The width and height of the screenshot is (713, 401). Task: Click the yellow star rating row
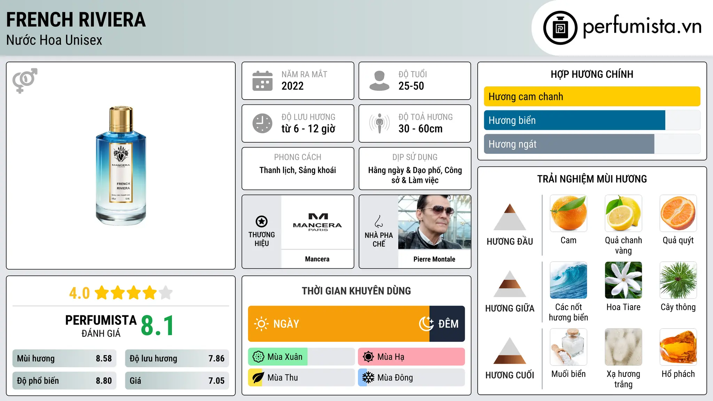point(134,293)
